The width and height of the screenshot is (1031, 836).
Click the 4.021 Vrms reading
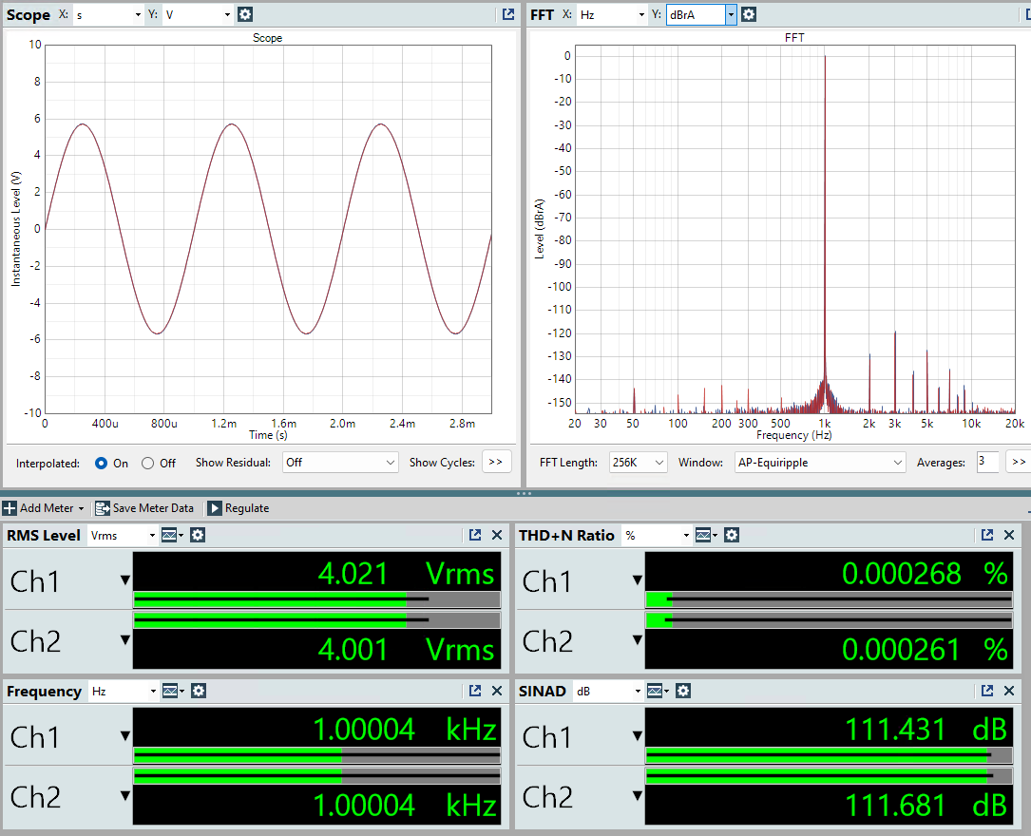[406, 574]
